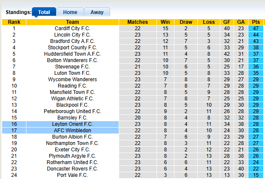Select the Away standings tab

pyautogui.click(x=97, y=12)
